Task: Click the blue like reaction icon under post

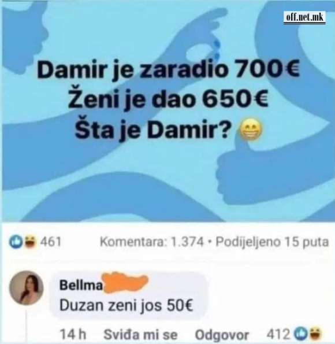Action: coord(16,242)
